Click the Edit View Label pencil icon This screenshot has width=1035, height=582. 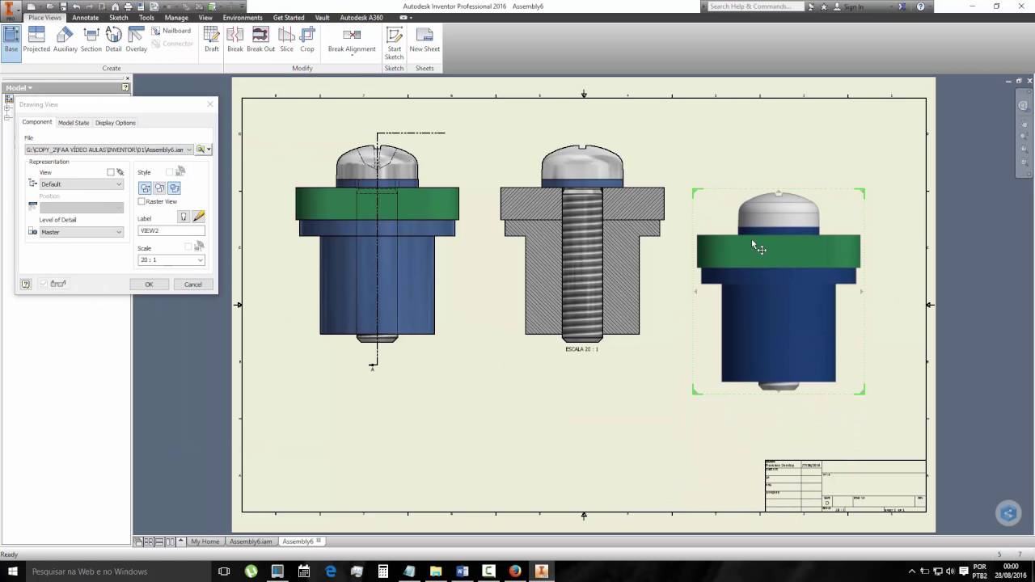pos(199,217)
